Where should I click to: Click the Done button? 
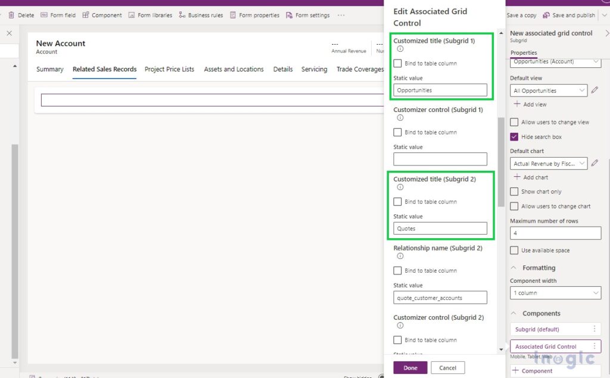pos(410,367)
